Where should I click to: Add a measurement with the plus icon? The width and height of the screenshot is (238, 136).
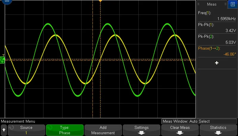[217, 63]
